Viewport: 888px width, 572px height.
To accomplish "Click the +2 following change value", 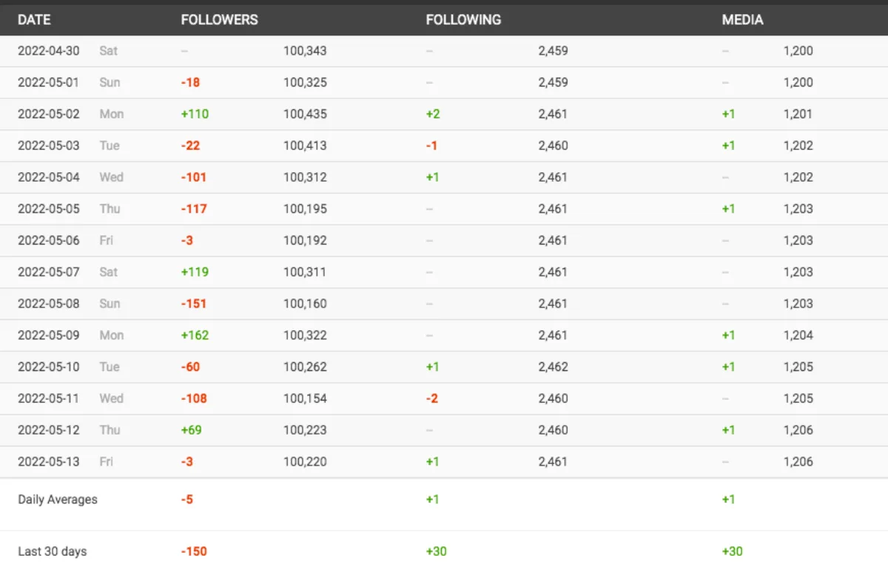I will point(433,114).
